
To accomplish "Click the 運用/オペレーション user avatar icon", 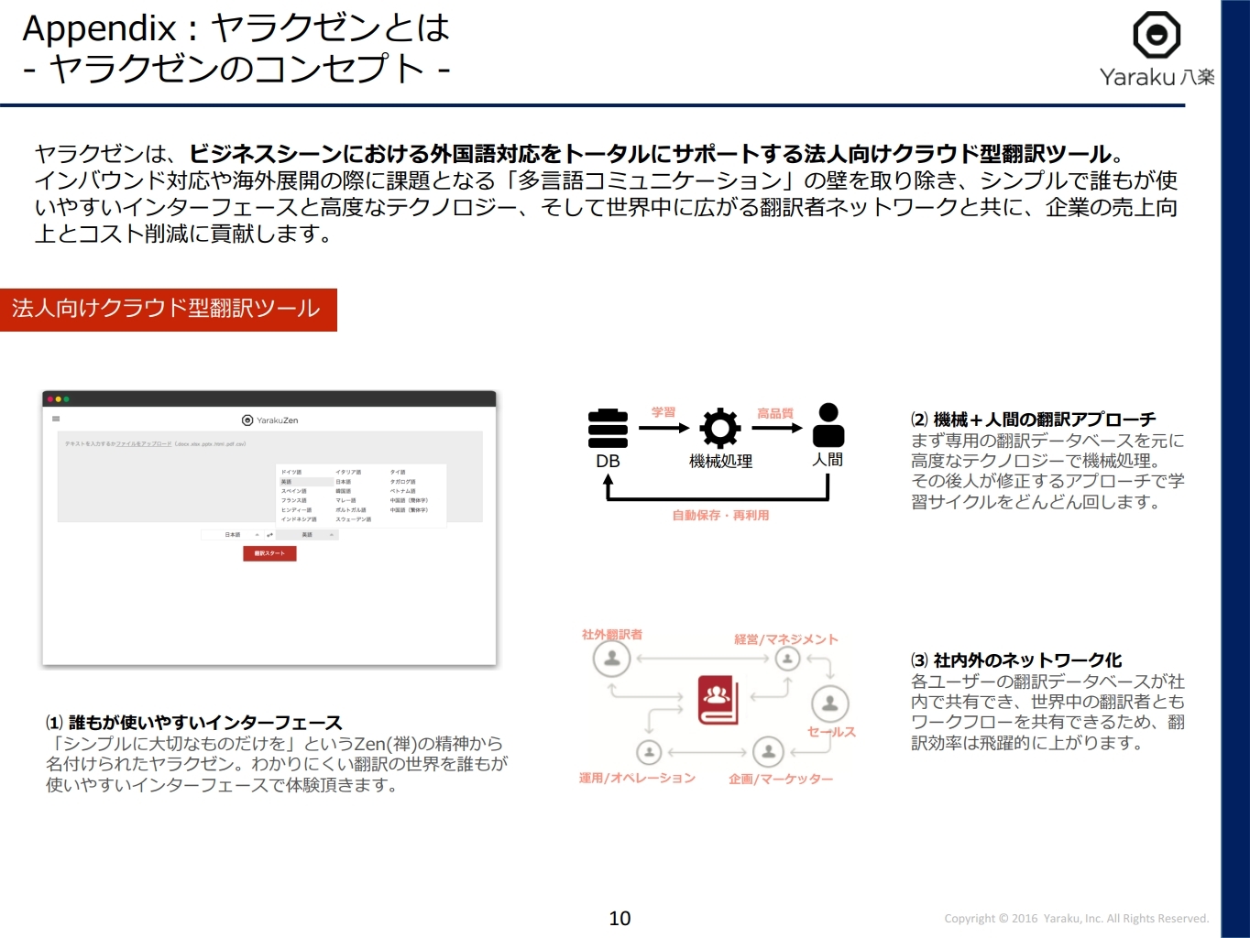I will [x=649, y=752].
